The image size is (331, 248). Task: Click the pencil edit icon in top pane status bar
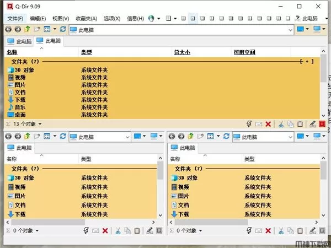pyautogui.click(x=313, y=124)
